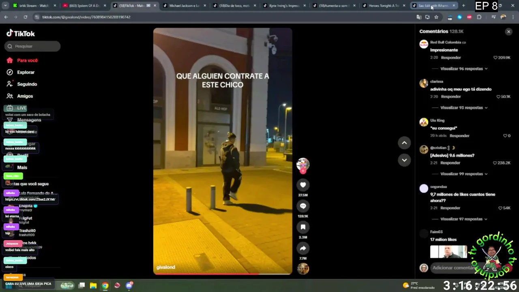Go to next video with down arrow
Viewport: 519px width, 292px height.
(404, 160)
